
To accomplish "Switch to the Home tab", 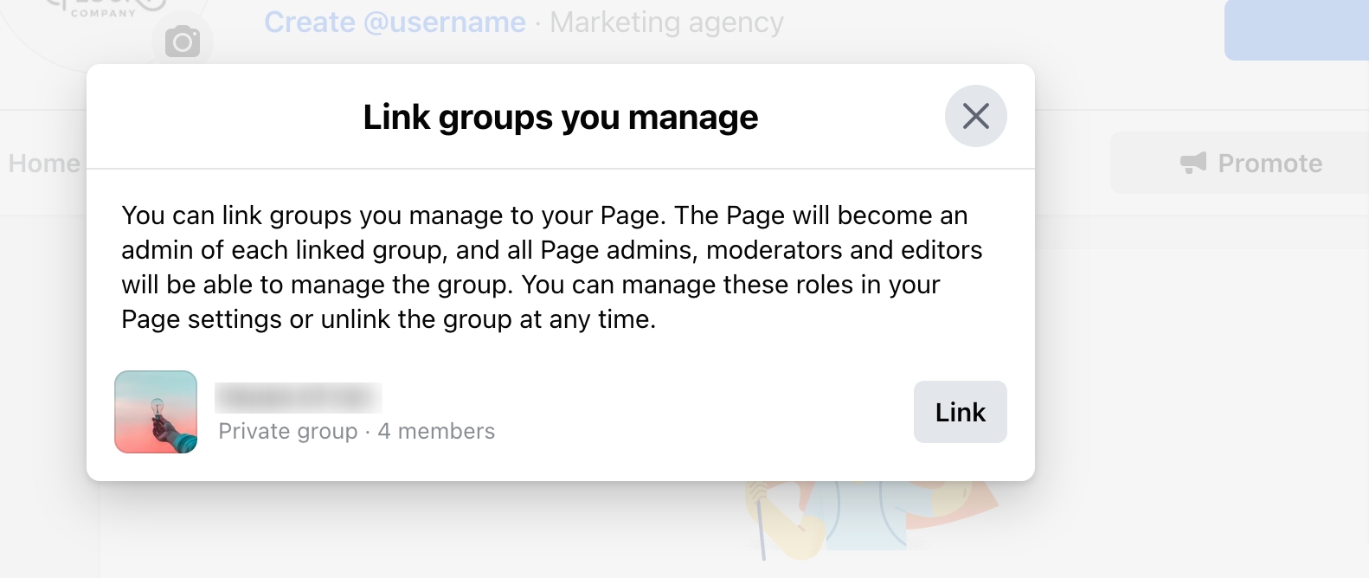I will tap(43, 164).
